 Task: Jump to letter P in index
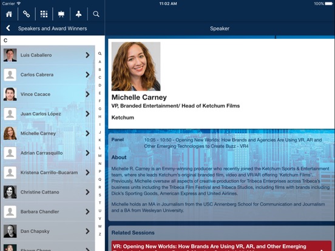click(100, 172)
